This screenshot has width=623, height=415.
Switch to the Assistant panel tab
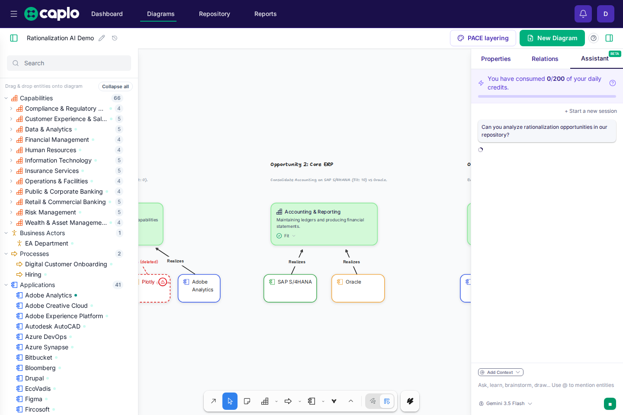click(x=595, y=58)
